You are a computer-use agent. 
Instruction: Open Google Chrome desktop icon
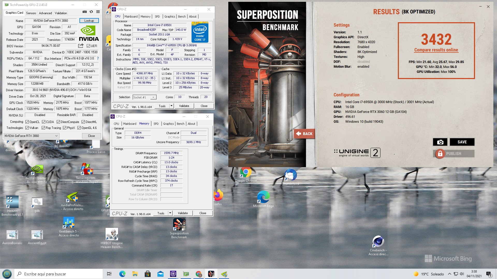click(x=246, y=175)
